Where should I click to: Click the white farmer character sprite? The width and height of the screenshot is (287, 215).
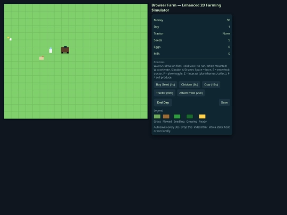[50, 50]
